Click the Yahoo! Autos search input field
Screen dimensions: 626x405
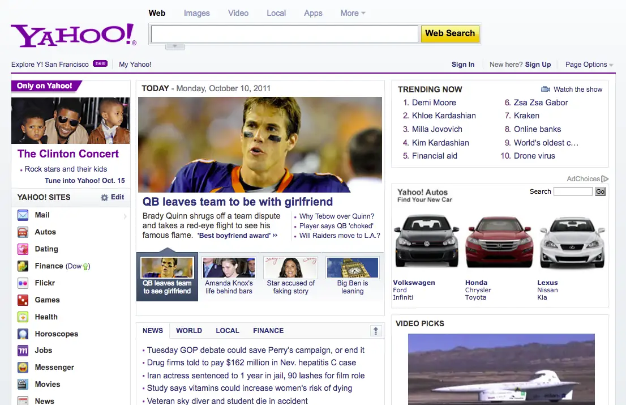(x=572, y=192)
